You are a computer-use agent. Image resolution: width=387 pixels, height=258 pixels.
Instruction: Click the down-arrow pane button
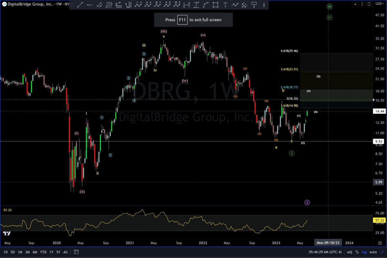[x=355, y=4]
